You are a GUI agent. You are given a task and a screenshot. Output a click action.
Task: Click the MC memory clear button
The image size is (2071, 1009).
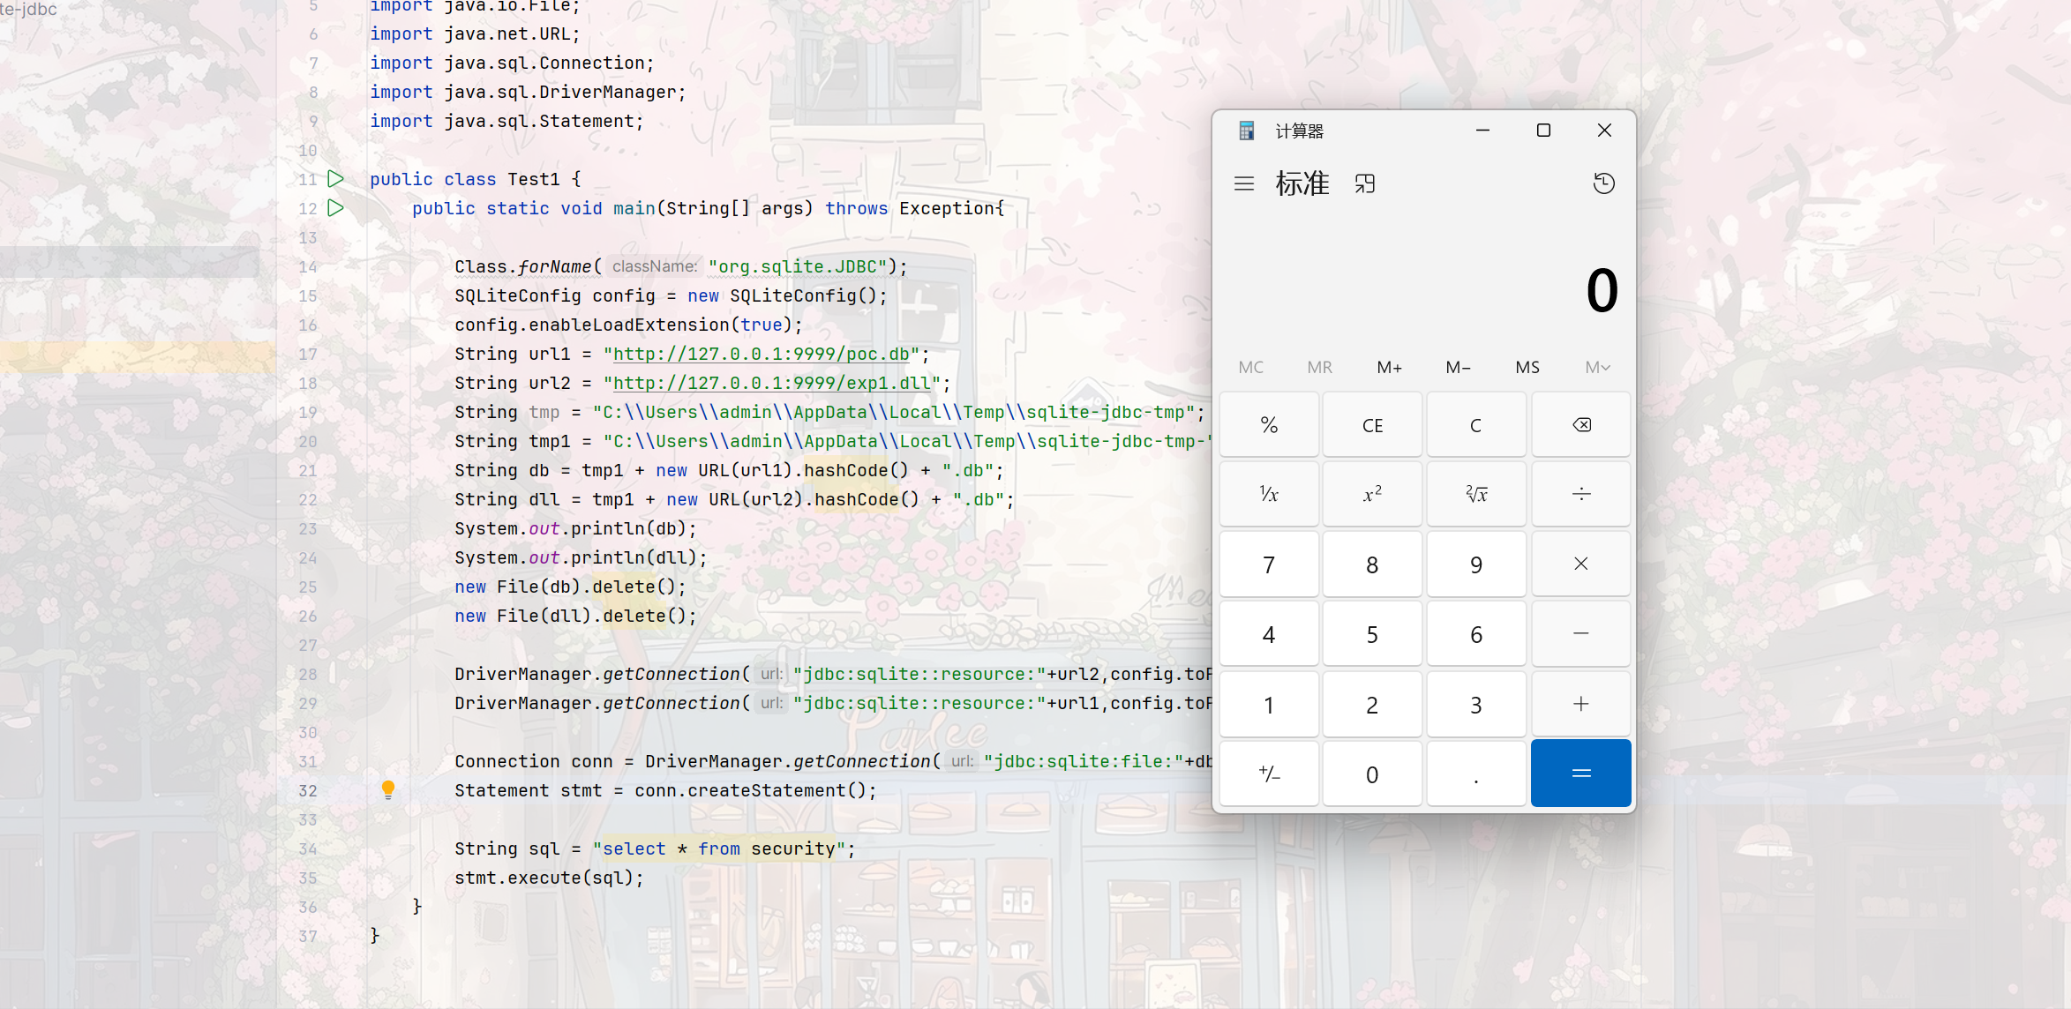(1251, 367)
